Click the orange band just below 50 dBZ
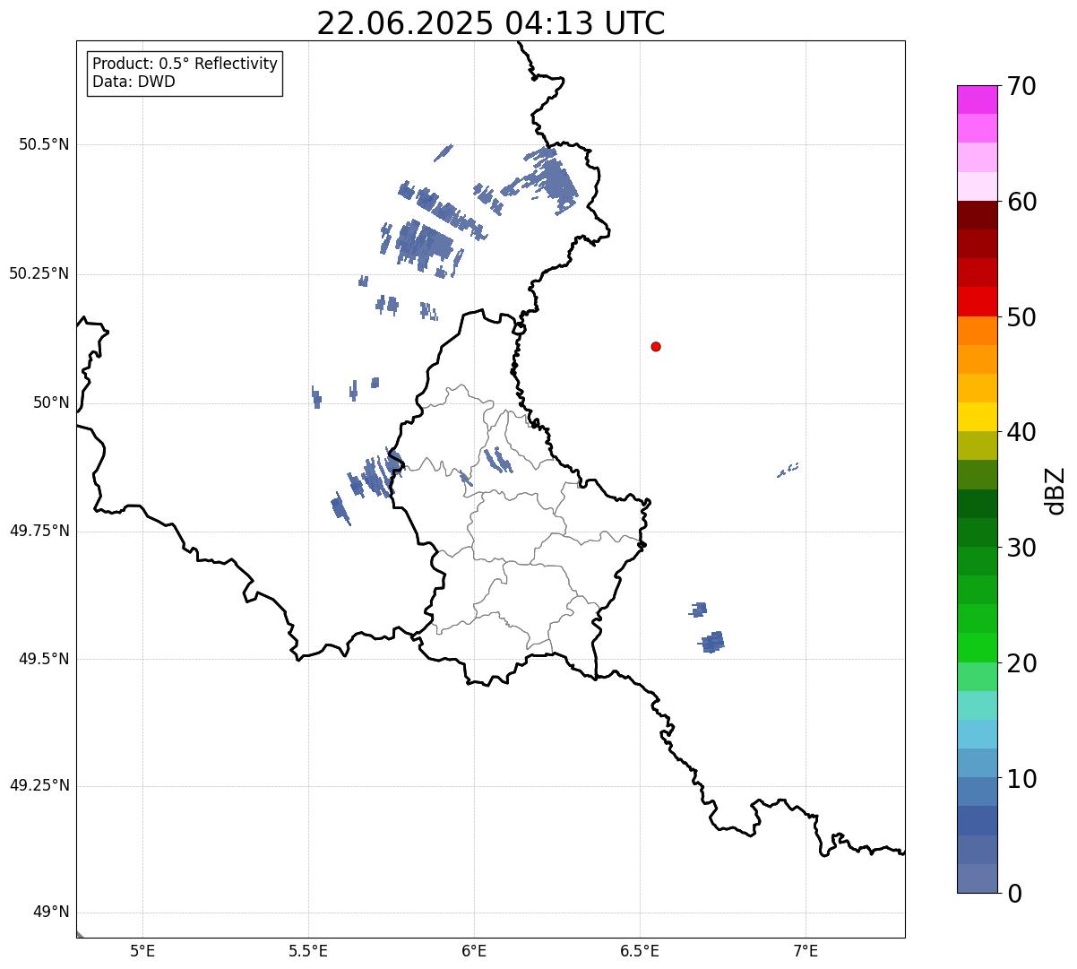The image size is (1077, 969). click(x=977, y=331)
